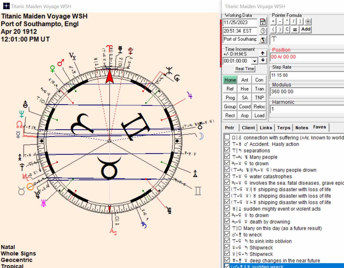Click the equals button in Pointer Formula

point(295,29)
